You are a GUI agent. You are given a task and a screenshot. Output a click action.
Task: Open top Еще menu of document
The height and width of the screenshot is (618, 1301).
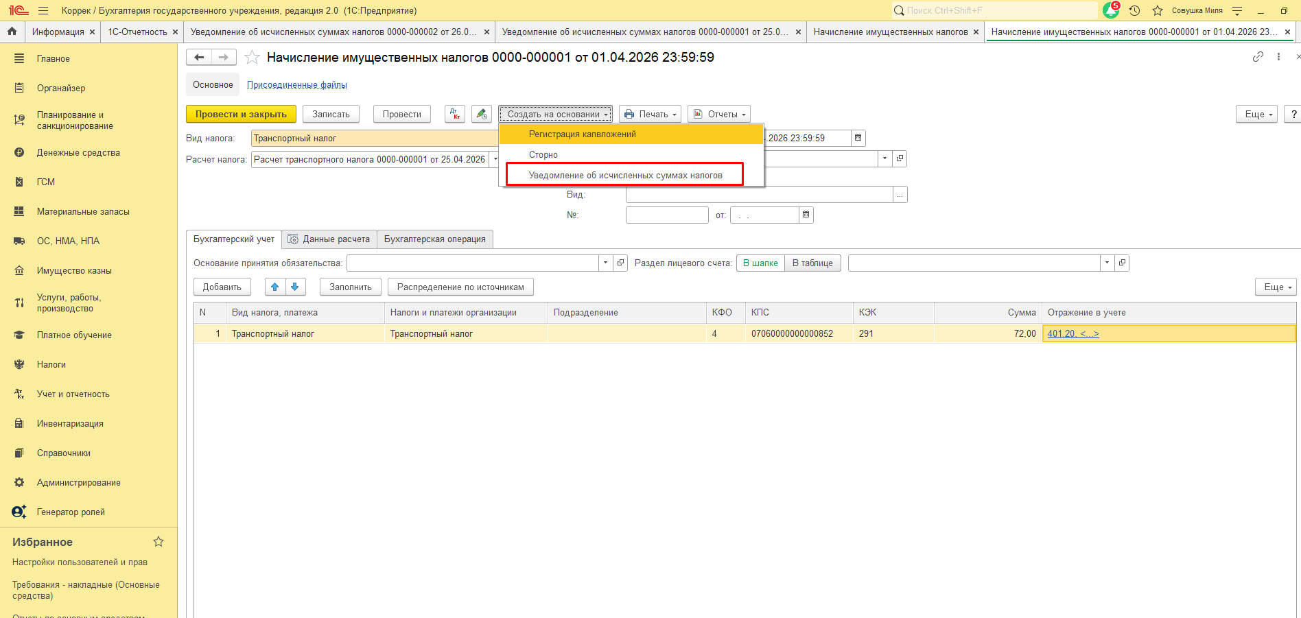click(x=1257, y=114)
